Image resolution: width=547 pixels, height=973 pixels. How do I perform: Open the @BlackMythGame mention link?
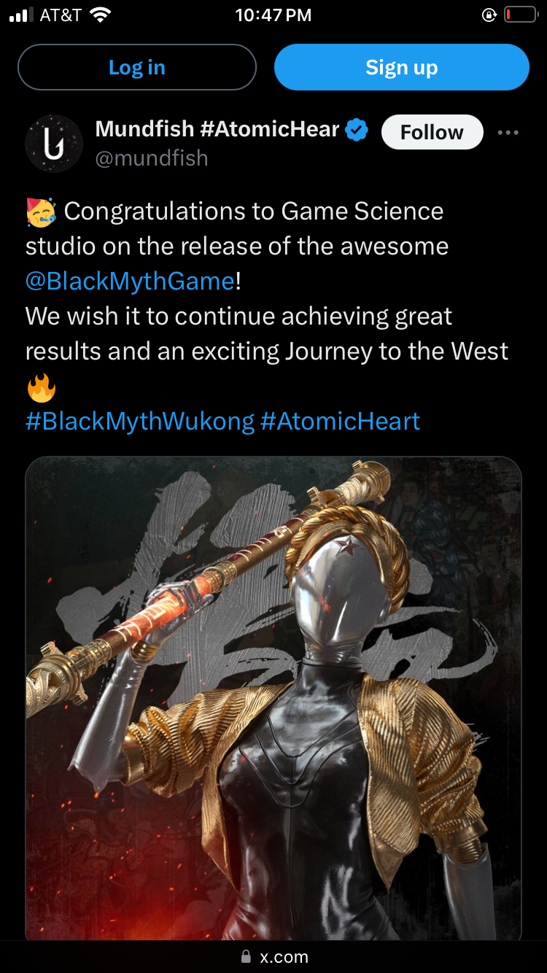(x=131, y=281)
